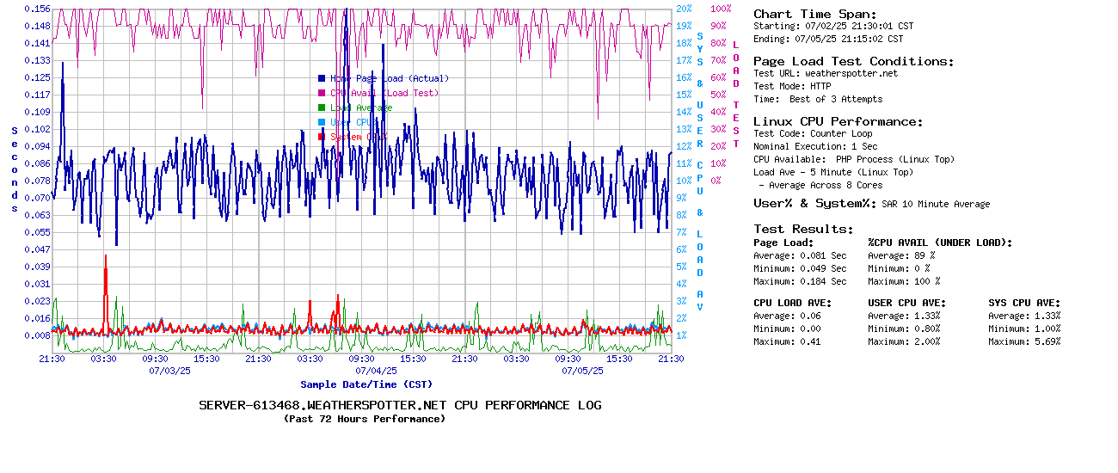
Task: Select the 07/04/25 date label on the time axis
Action: (x=376, y=371)
